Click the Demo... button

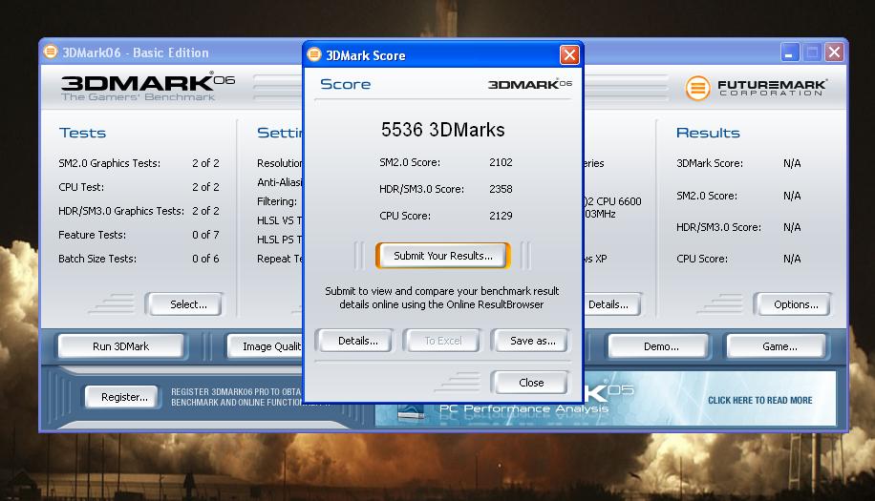click(x=658, y=346)
